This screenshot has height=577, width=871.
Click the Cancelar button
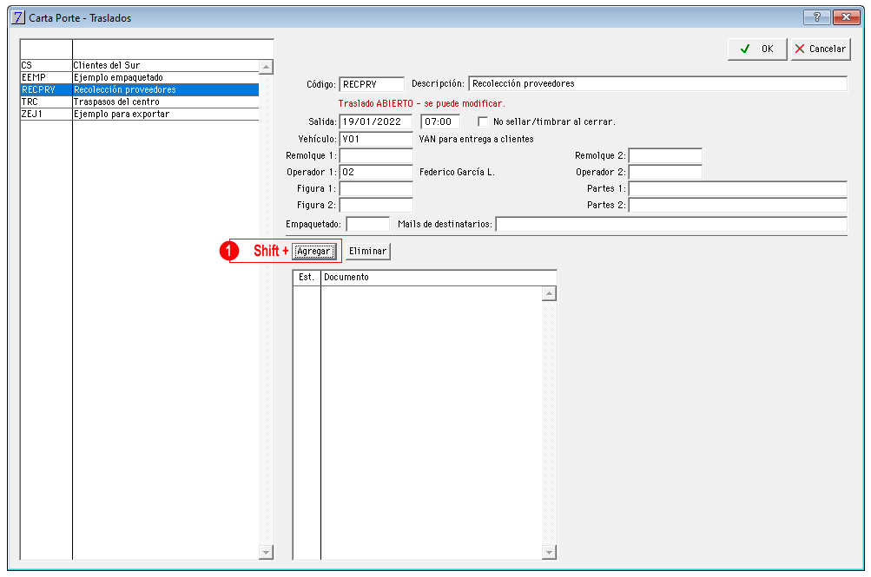click(821, 49)
